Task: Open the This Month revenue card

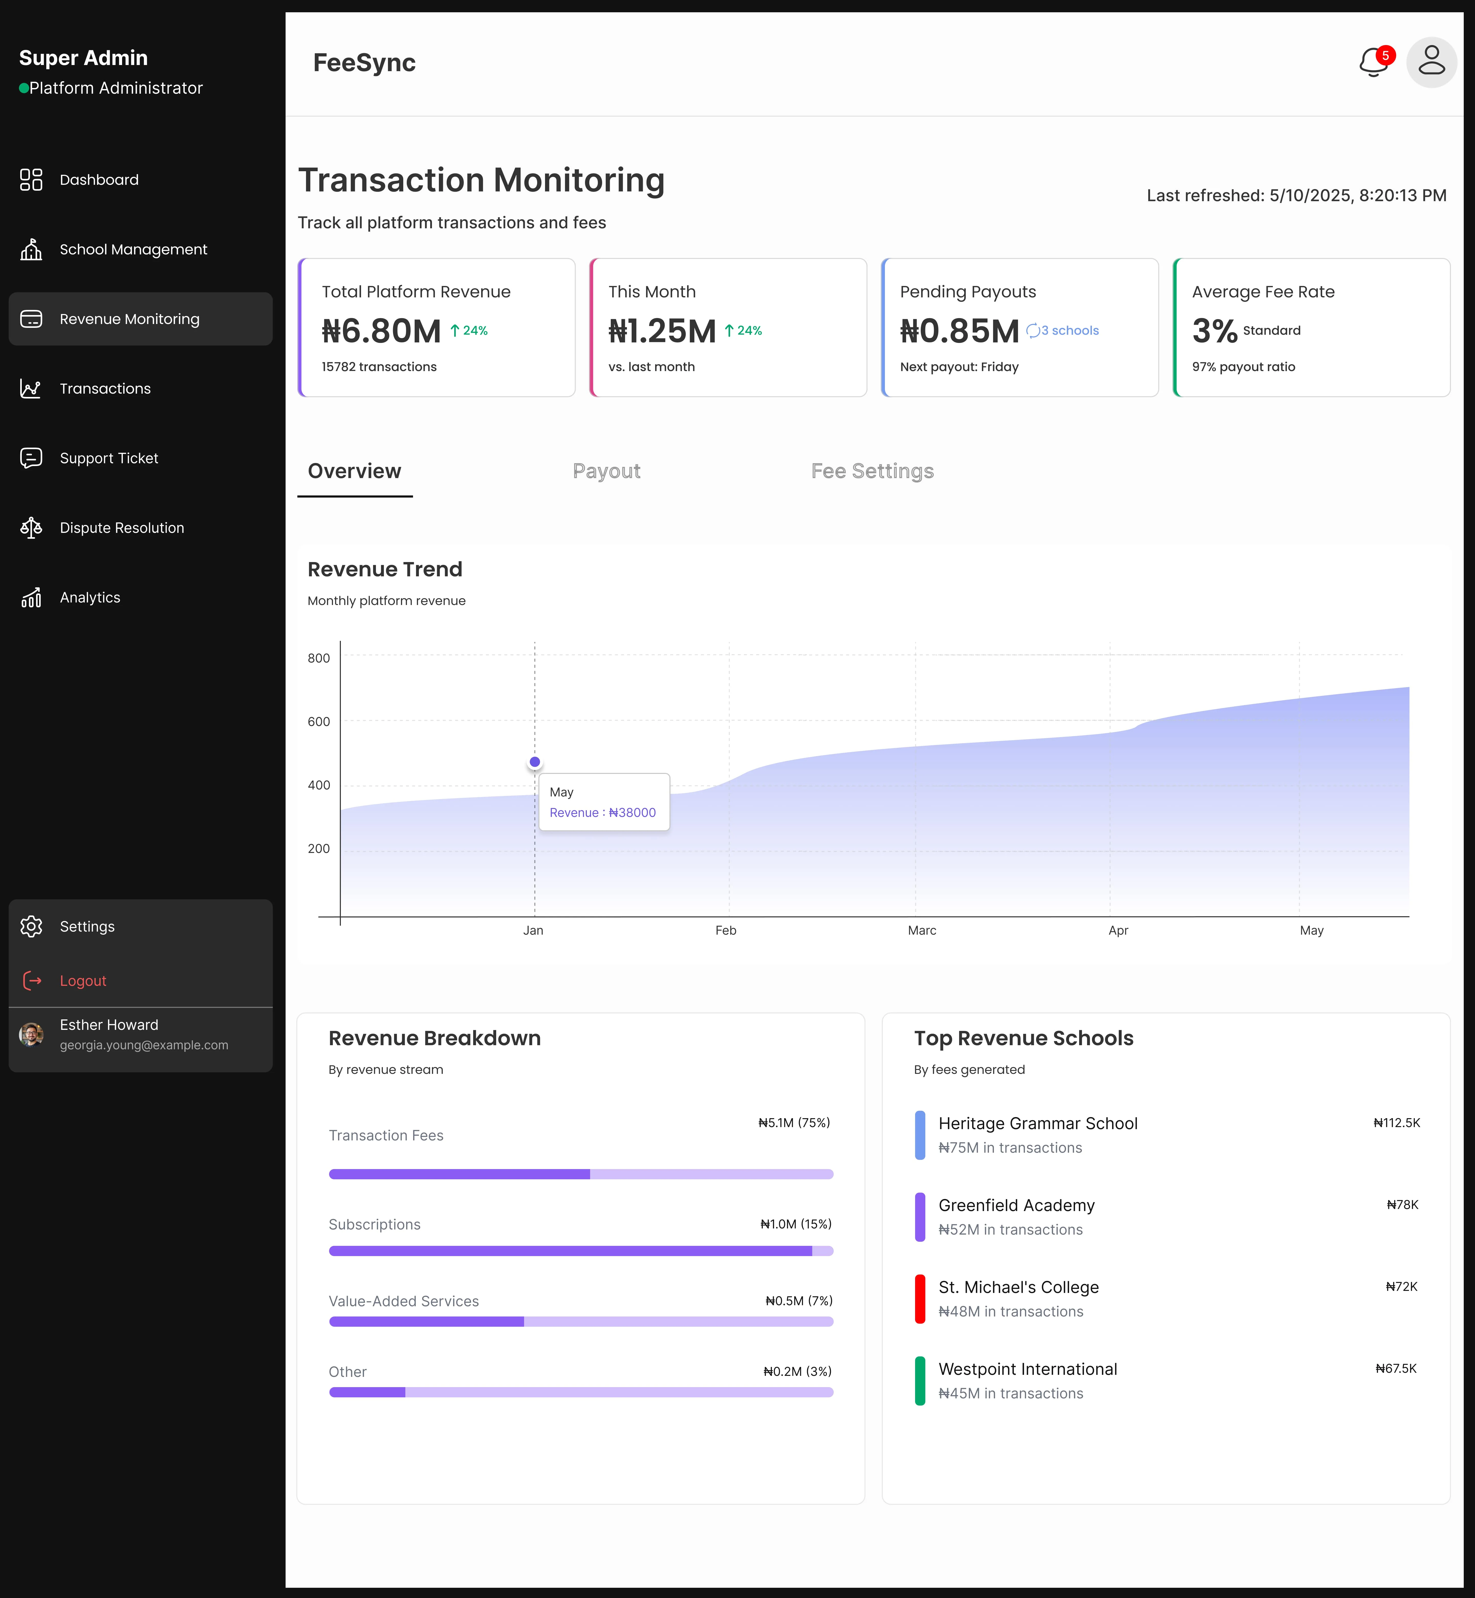Action: (x=728, y=327)
